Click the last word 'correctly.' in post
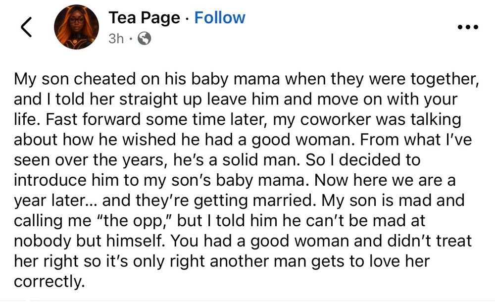The height and width of the screenshot is (302, 495). pos(49,282)
